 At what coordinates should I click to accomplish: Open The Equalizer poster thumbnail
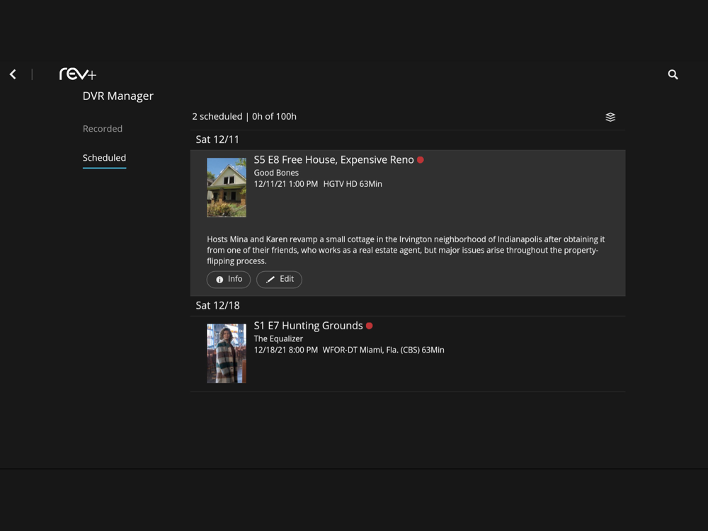[227, 353]
